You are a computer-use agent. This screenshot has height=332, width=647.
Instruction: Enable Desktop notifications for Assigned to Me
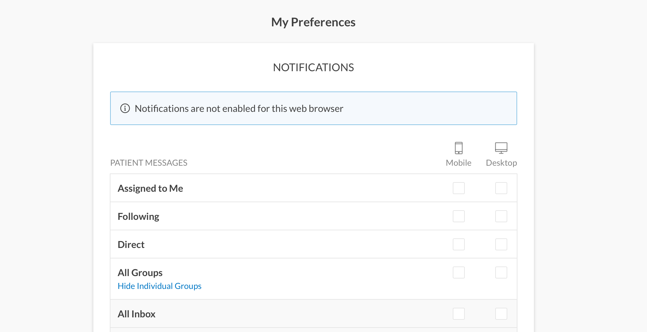pos(501,188)
